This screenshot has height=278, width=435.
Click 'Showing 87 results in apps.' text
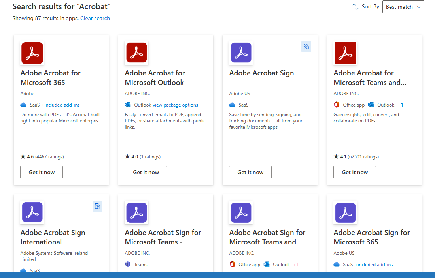coord(46,18)
